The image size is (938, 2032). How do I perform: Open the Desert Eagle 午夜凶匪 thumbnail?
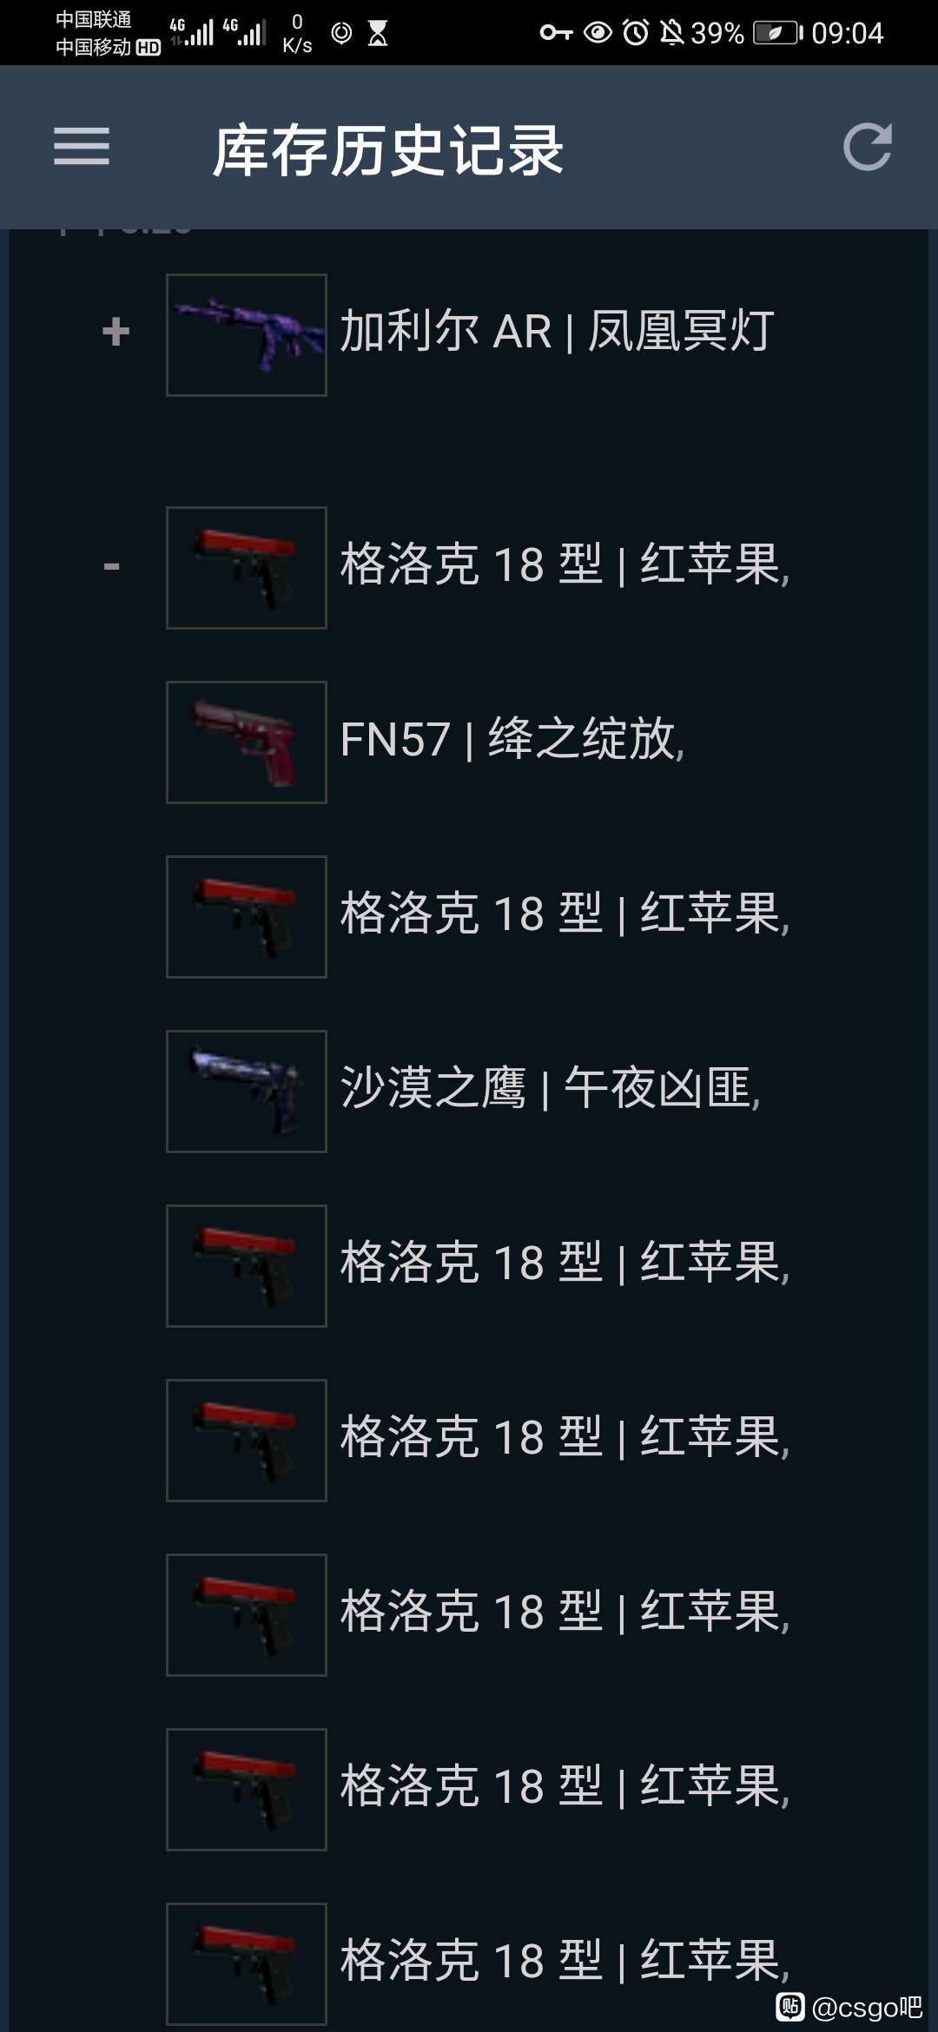247,1092
